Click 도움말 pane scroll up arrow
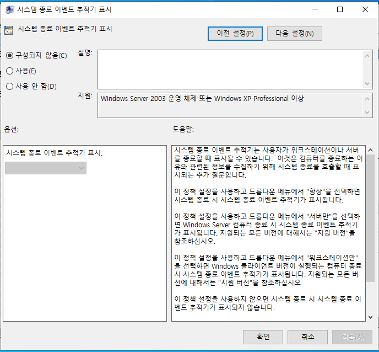Screen dimensions: 379x352 (370, 150)
